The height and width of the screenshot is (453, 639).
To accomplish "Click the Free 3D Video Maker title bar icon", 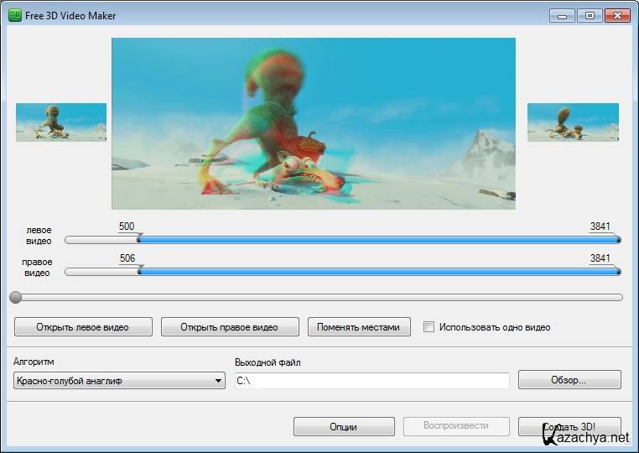I will (x=14, y=15).
